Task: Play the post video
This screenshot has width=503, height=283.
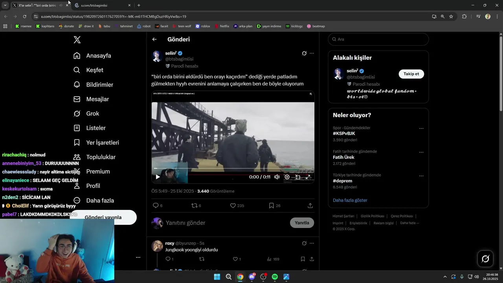Action: pyautogui.click(x=158, y=177)
